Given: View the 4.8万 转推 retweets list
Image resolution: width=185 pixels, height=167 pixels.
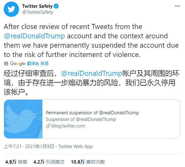Looking at the screenshot, I should point(16,162).
